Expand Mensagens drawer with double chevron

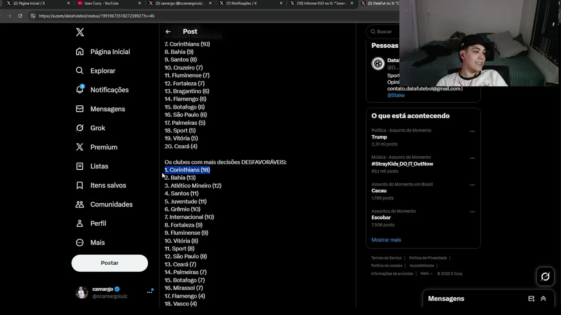(543, 299)
